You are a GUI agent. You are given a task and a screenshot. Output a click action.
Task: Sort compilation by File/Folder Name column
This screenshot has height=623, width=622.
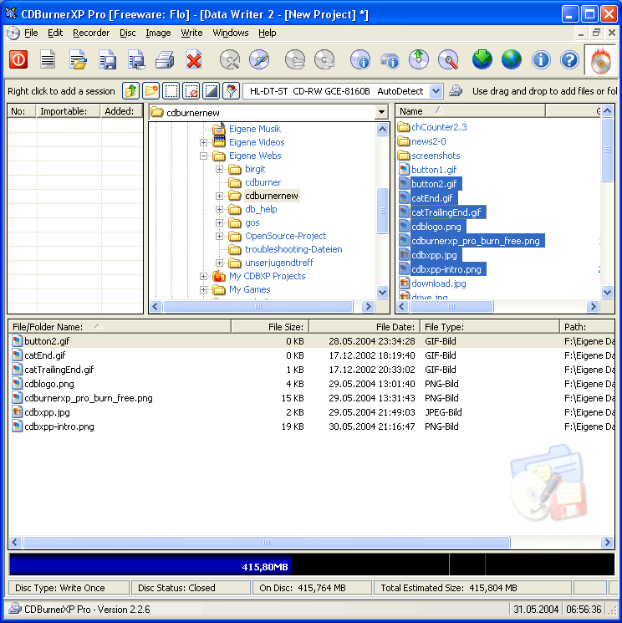[x=120, y=327]
